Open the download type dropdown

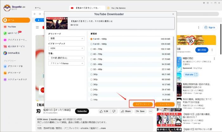click(x=66, y=38)
